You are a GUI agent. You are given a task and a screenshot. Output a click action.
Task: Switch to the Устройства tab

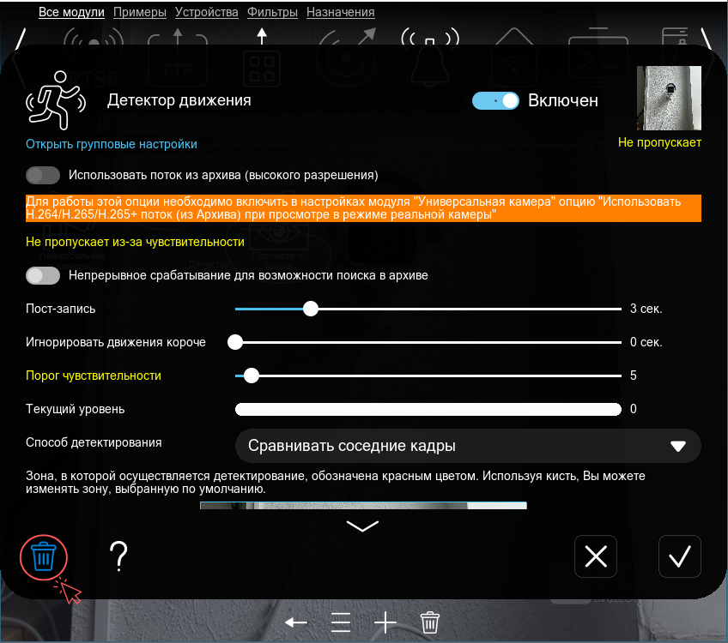point(206,12)
